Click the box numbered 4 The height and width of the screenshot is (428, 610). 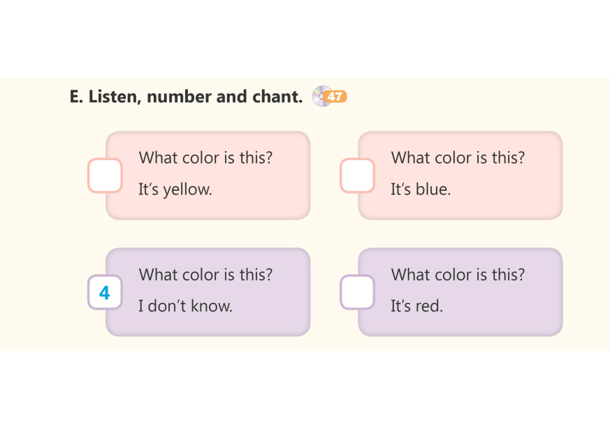[105, 292]
